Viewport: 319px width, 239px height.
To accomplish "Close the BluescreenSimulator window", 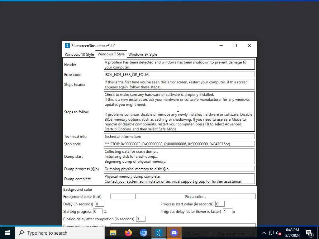I will 250,45.
